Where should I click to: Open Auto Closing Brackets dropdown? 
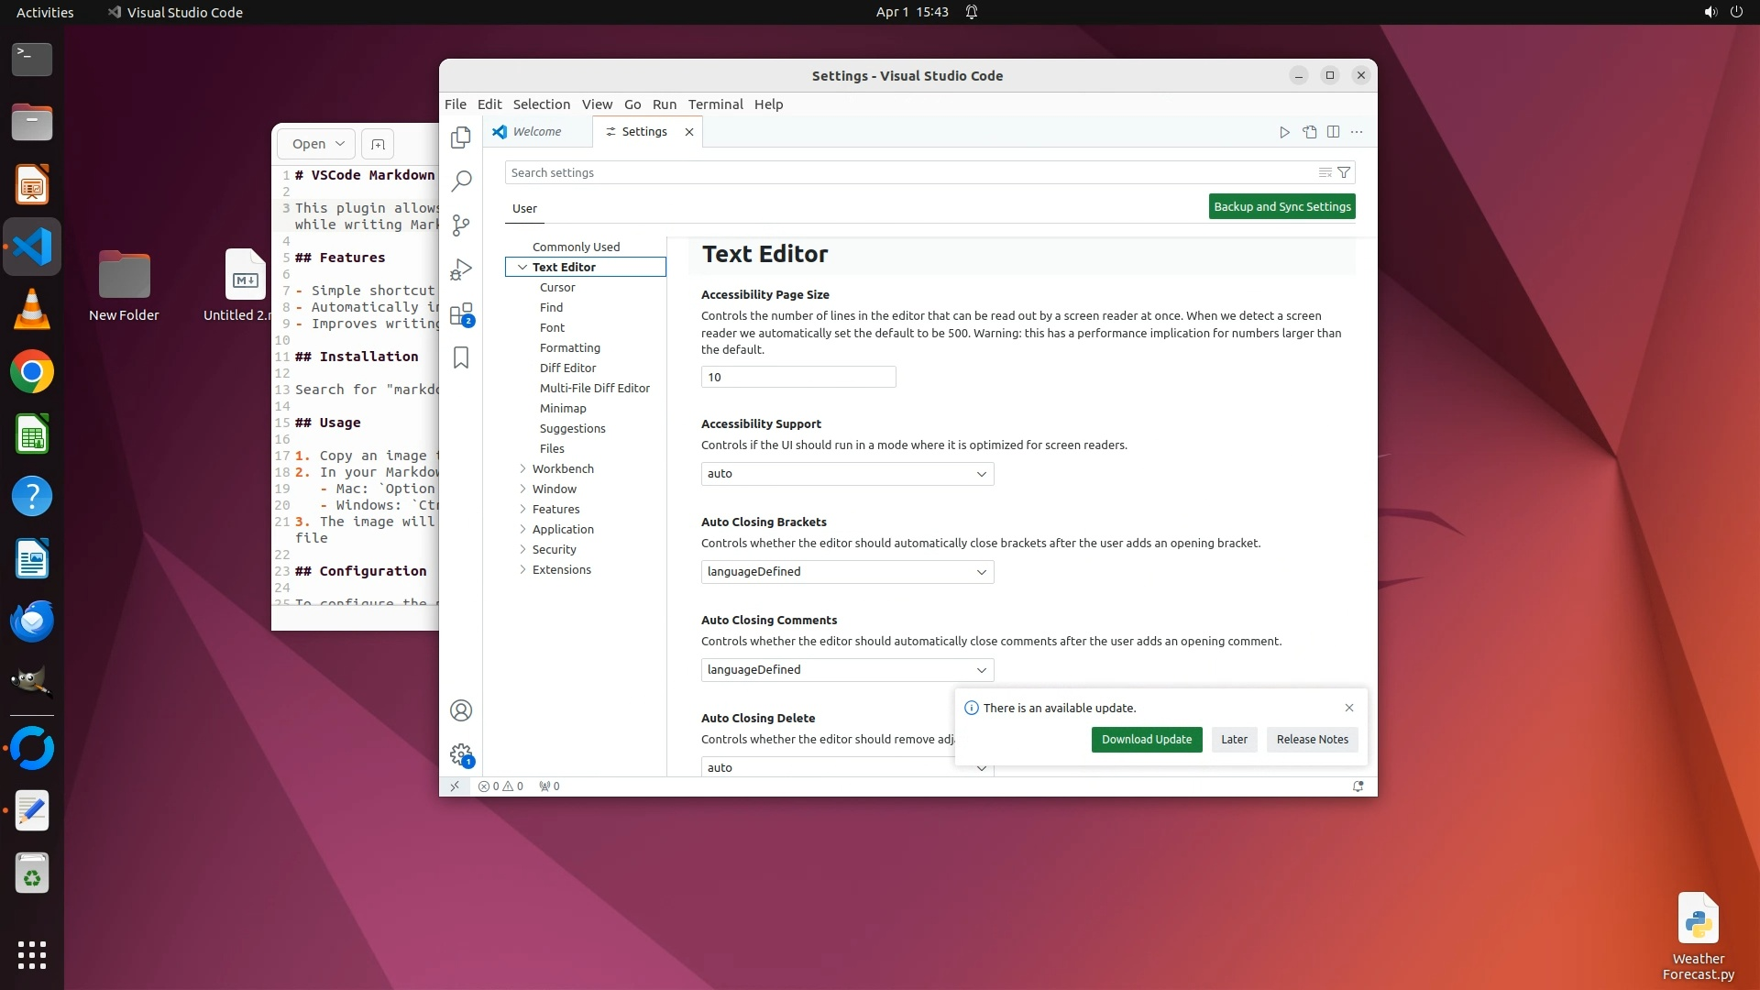[847, 572]
